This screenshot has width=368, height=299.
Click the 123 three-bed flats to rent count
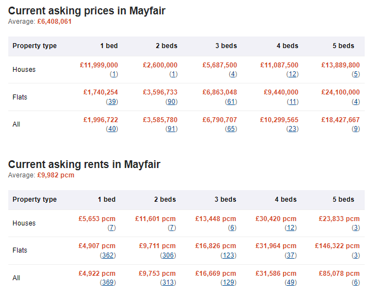(228, 255)
